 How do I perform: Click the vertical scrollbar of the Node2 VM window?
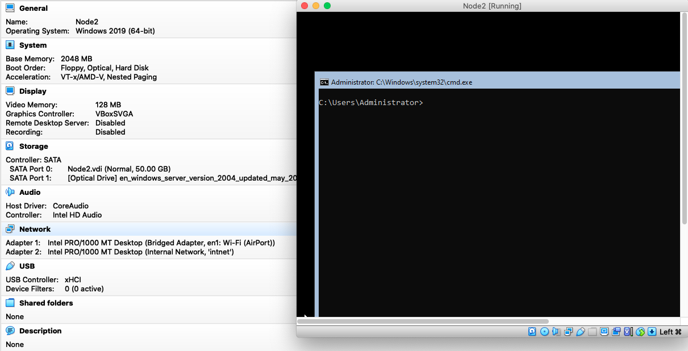pos(684,118)
